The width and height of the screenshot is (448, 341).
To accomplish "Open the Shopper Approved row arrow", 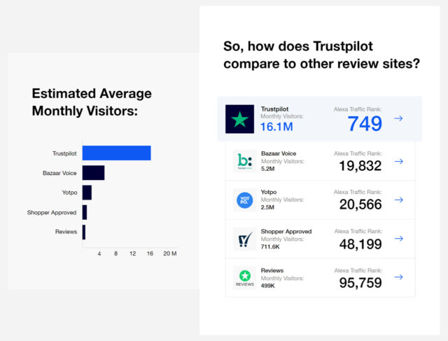I will [x=399, y=238].
